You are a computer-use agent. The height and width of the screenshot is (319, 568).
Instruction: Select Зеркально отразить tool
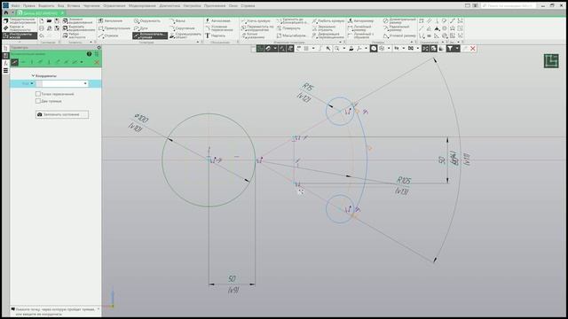click(324, 28)
